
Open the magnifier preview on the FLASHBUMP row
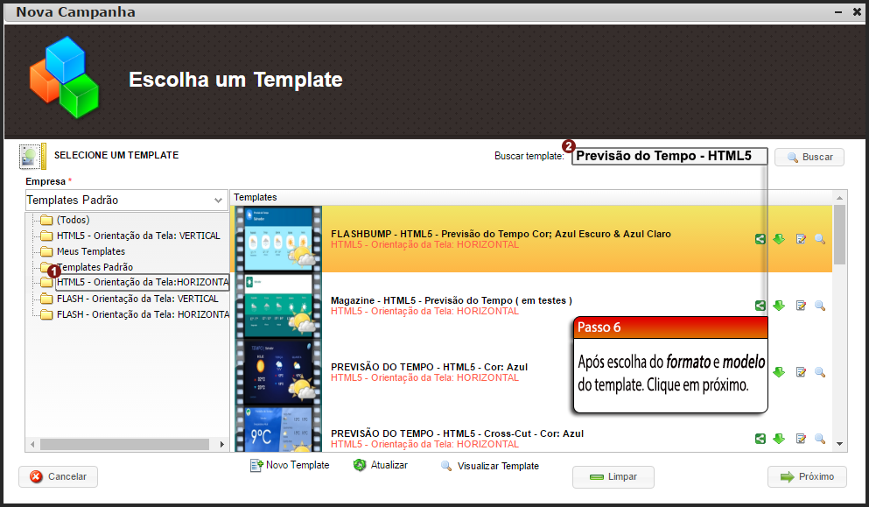click(820, 238)
